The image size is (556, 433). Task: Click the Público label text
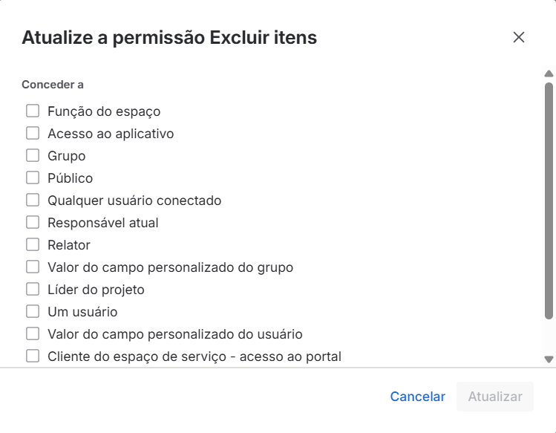coord(70,178)
